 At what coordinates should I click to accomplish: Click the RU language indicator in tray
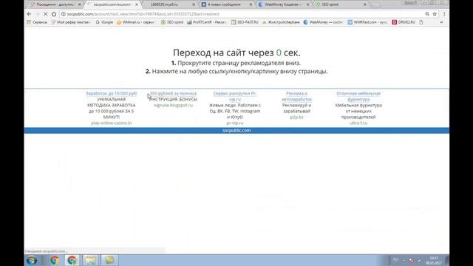pos(395,260)
